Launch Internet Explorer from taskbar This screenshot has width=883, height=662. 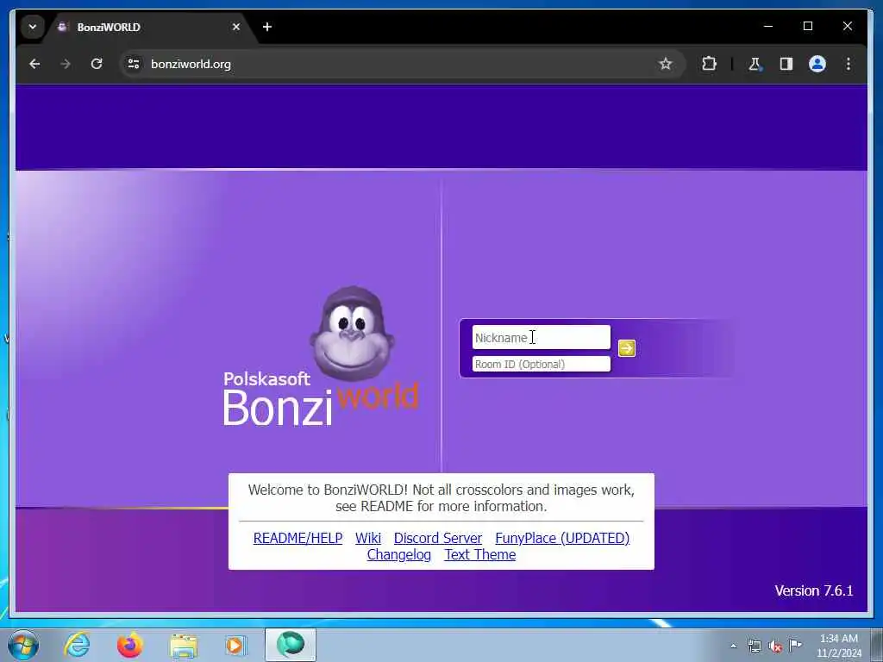[x=78, y=645]
